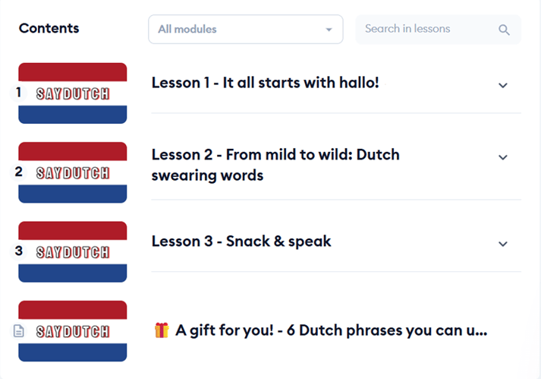Click the number 1 badge on thumbnail
This screenshot has width=541, height=379.
tap(19, 93)
